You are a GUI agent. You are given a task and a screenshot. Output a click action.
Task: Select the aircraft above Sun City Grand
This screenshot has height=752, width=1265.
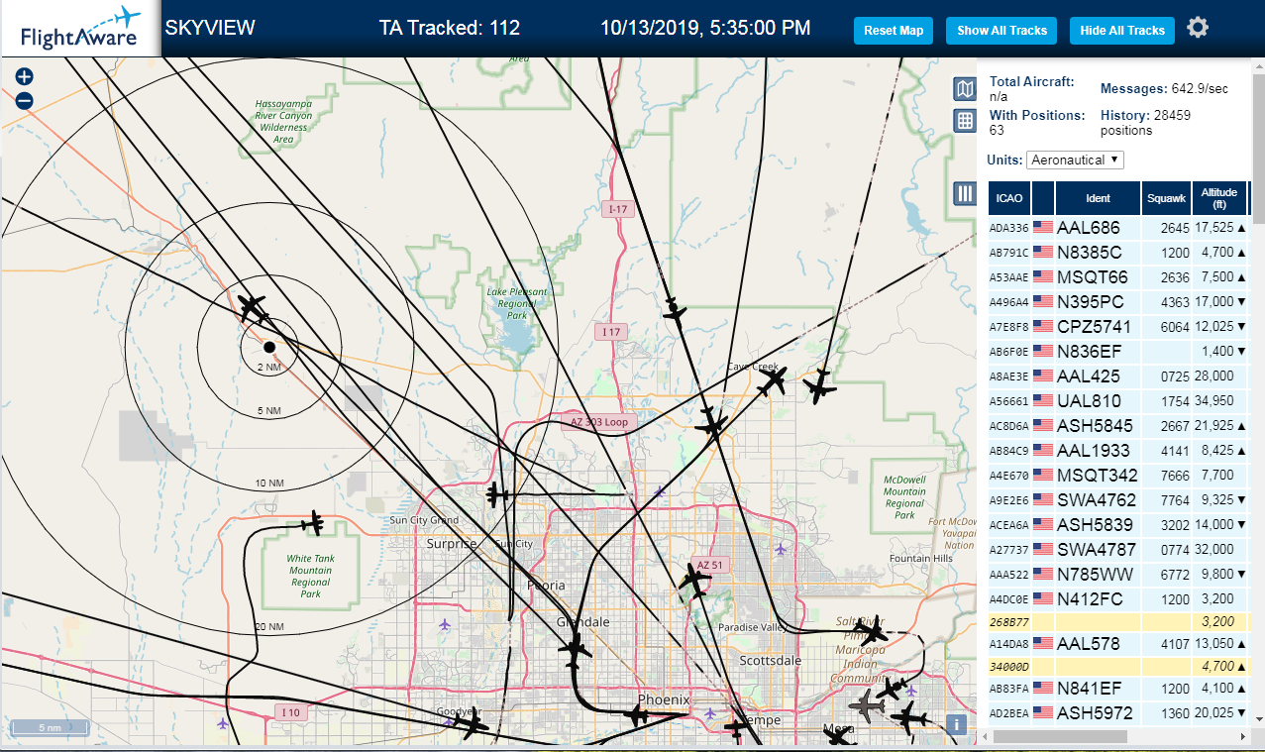click(496, 493)
